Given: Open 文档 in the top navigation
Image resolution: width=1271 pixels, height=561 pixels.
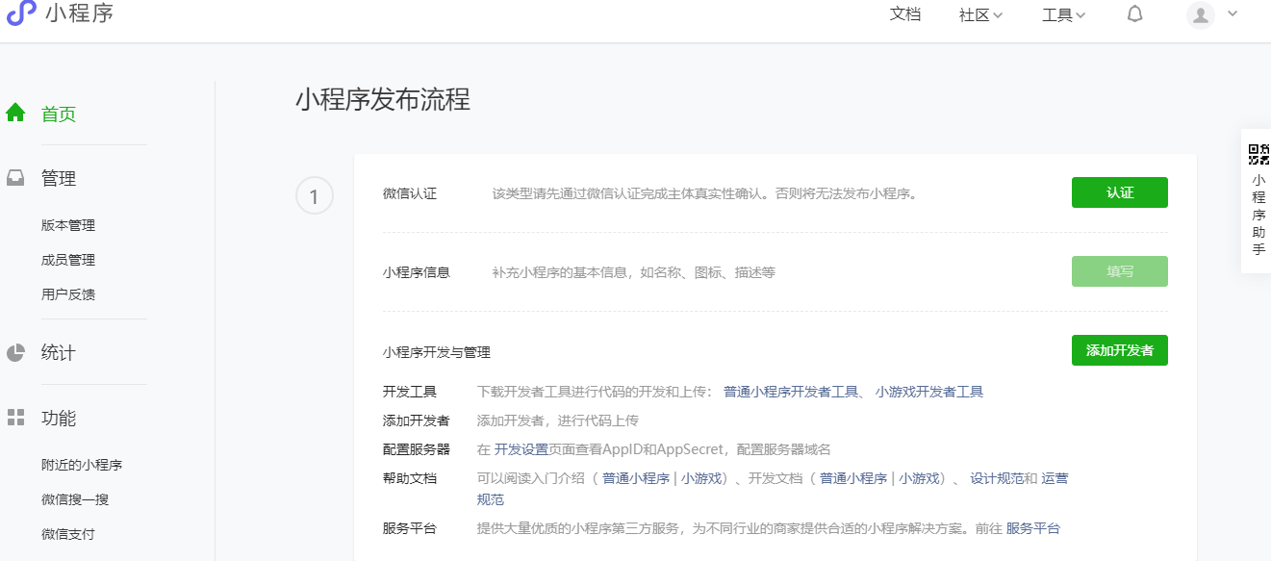Looking at the screenshot, I should click(905, 13).
